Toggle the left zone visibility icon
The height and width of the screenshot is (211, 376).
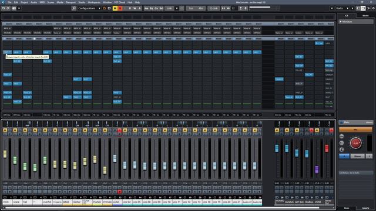358,8
